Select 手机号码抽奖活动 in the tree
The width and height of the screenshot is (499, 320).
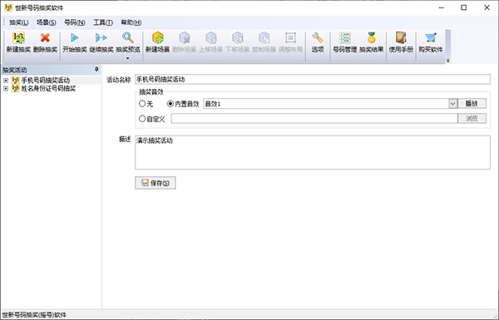click(46, 81)
